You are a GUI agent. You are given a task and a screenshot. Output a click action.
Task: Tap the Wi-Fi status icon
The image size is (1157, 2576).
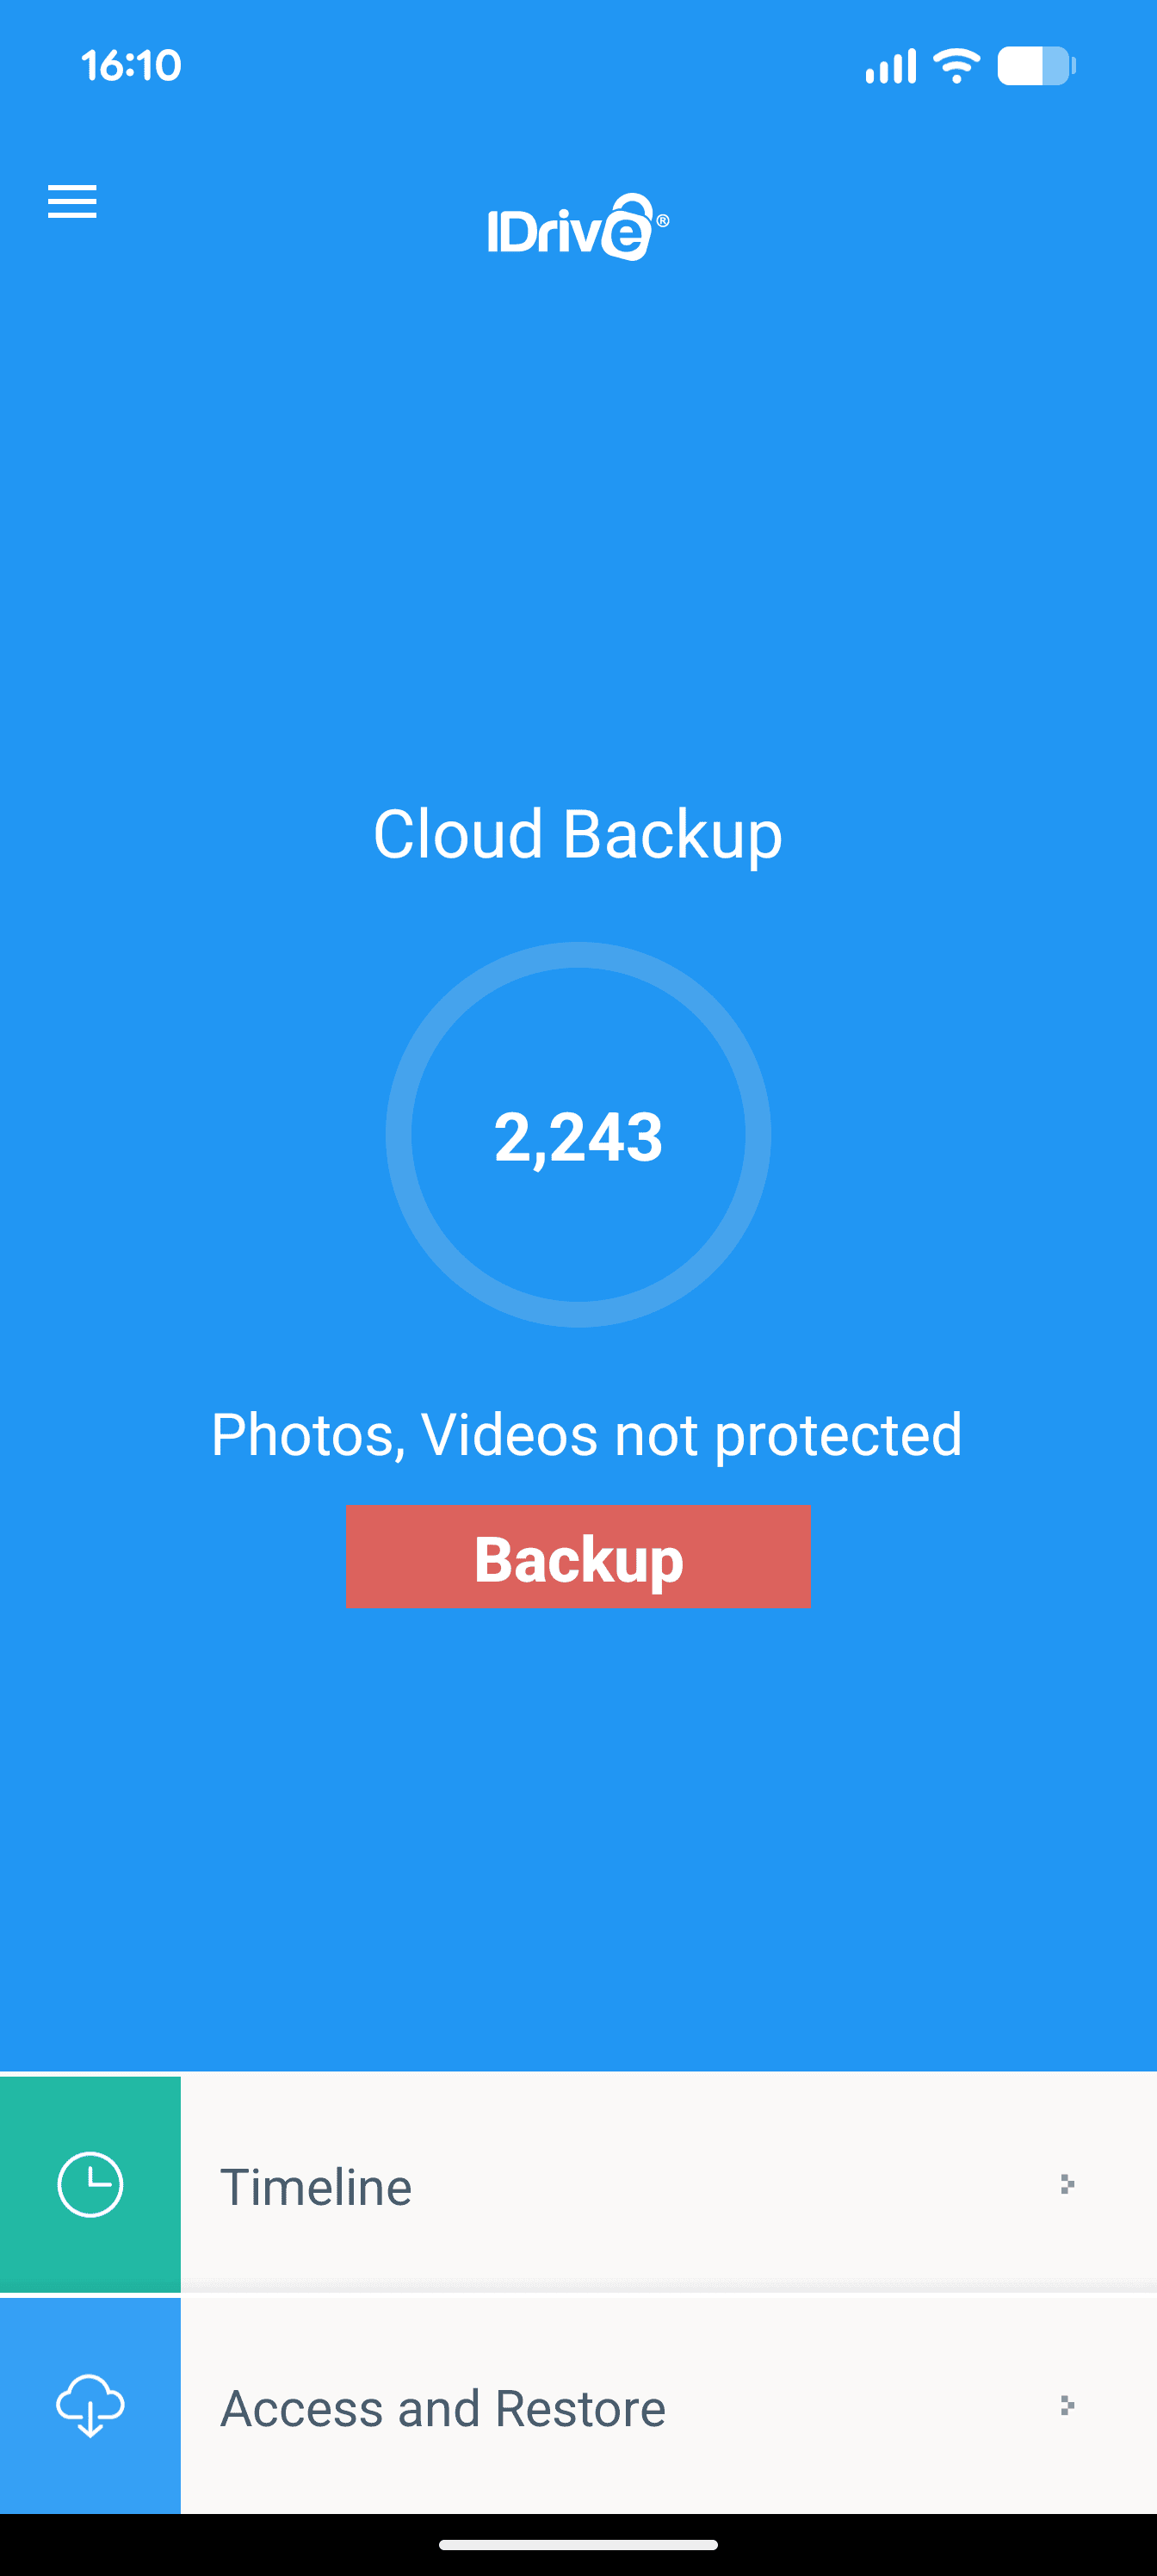click(x=956, y=66)
